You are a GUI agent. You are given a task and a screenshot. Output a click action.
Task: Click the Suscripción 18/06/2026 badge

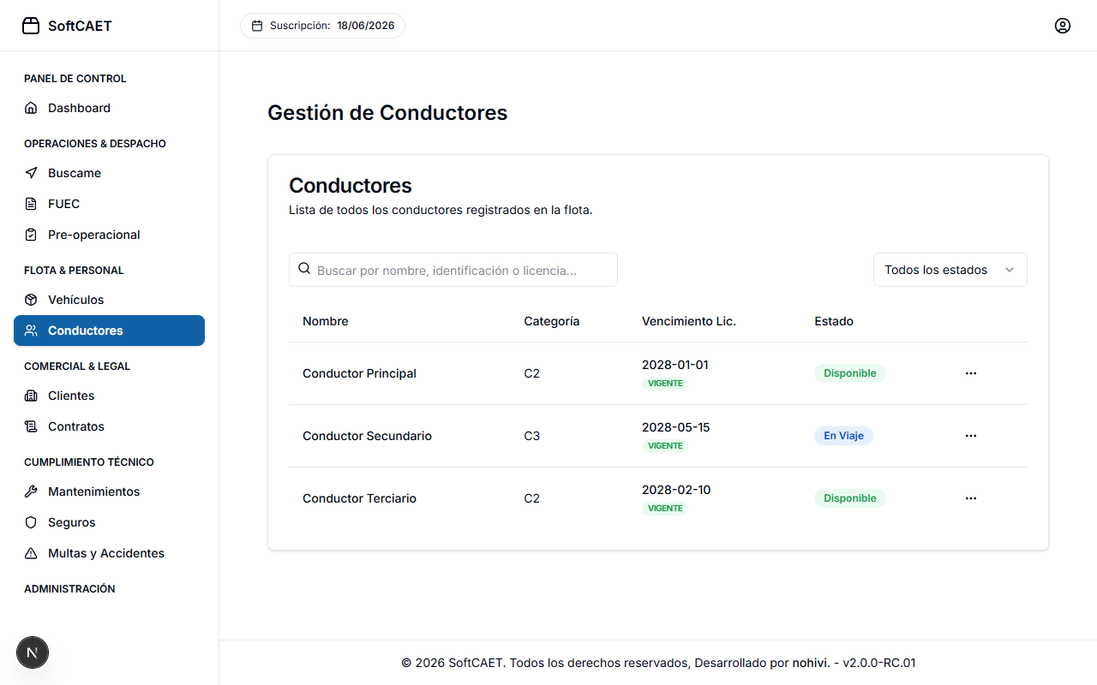[322, 26]
